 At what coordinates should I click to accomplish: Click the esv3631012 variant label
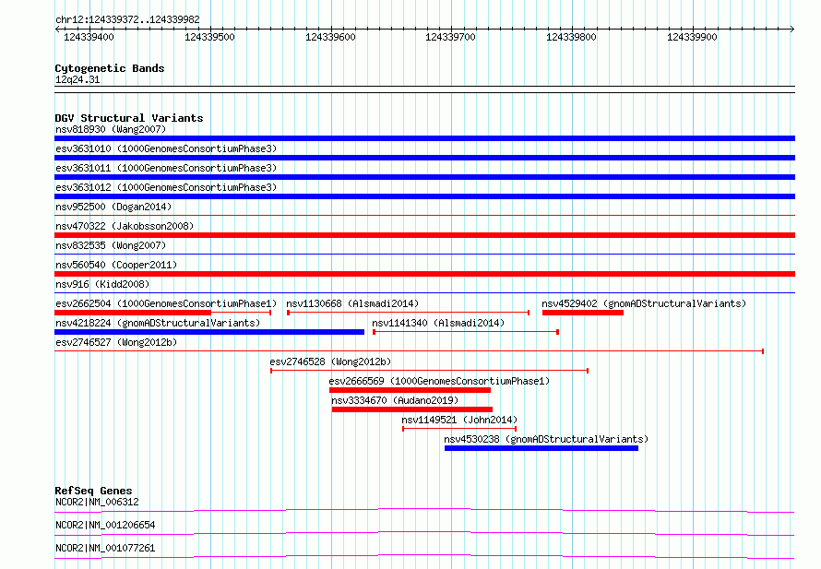166,187
